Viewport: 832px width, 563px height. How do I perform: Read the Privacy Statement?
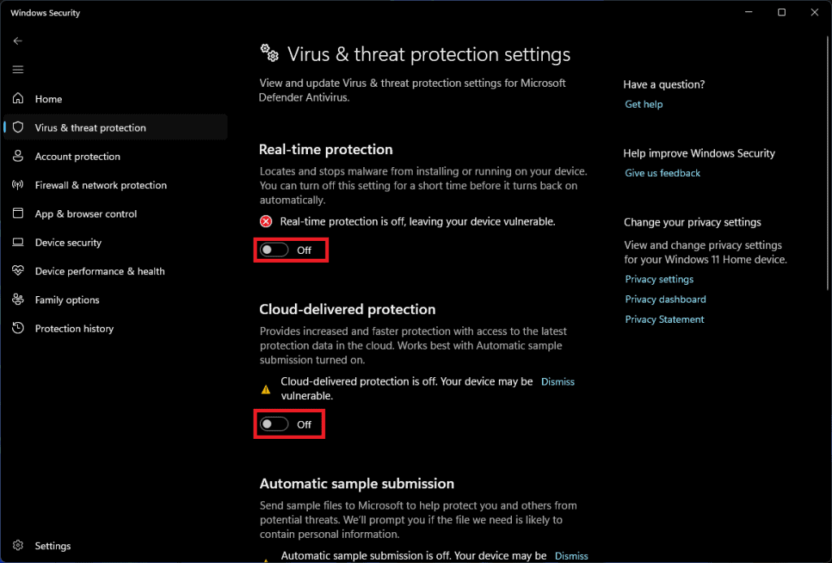[665, 319]
